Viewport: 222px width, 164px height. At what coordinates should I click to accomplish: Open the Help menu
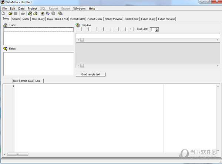click(92, 8)
